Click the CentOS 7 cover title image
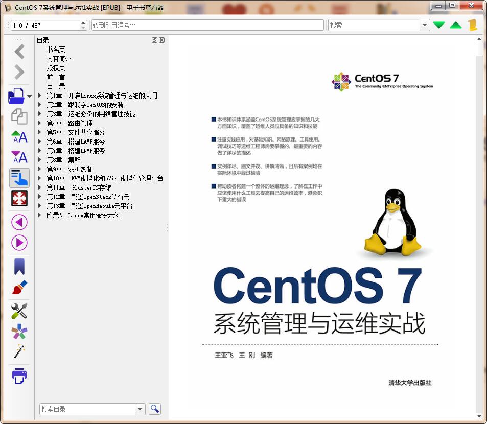The height and width of the screenshot is (424, 487). click(317, 285)
